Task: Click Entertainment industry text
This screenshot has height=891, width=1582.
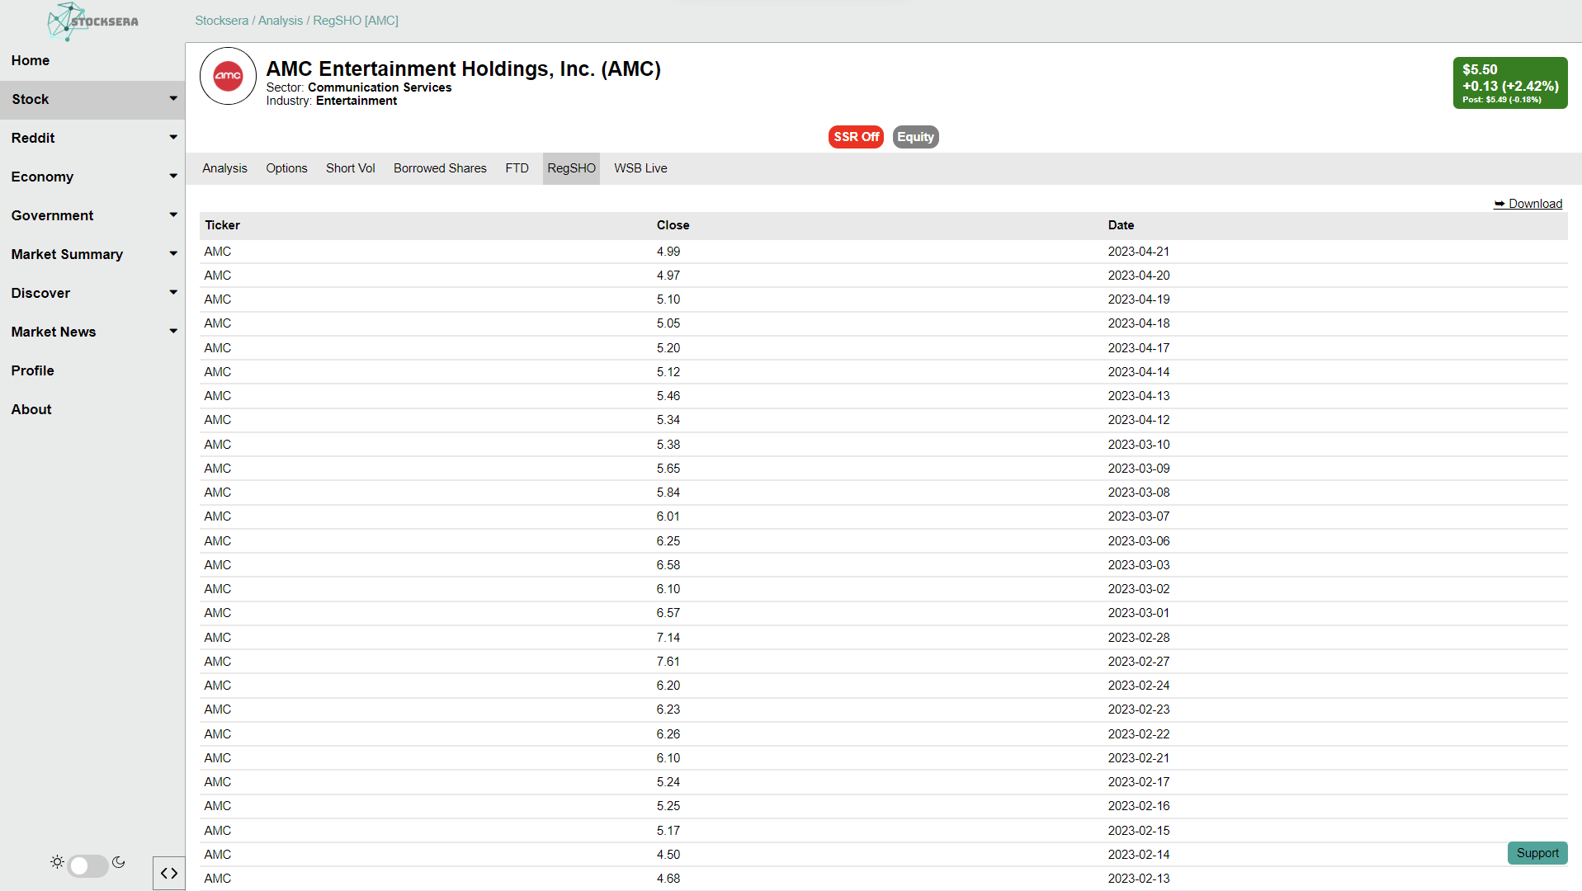Action: pyautogui.click(x=357, y=101)
